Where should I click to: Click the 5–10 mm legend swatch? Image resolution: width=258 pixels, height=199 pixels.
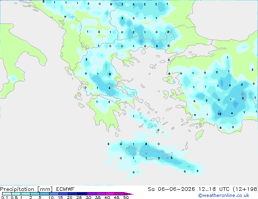pyautogui.click(x=45, y=194)
